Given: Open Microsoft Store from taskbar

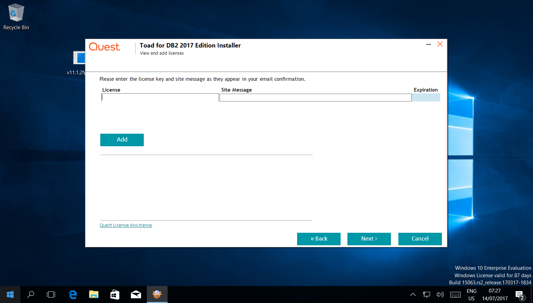Looking at the screenshot, I should tap(115, 295).
